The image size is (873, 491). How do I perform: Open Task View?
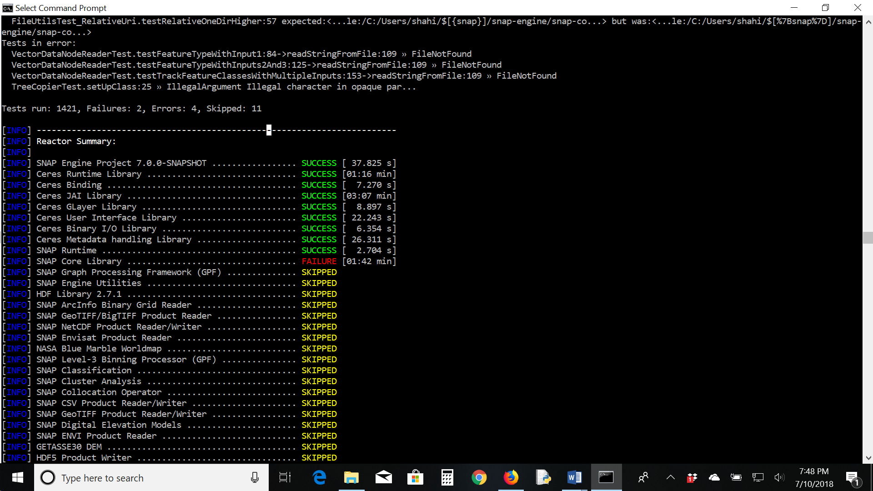pyautogui.click(x=285, y=477)
